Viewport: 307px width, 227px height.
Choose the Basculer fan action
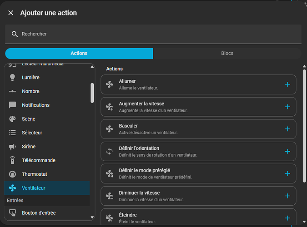[198, 129]
